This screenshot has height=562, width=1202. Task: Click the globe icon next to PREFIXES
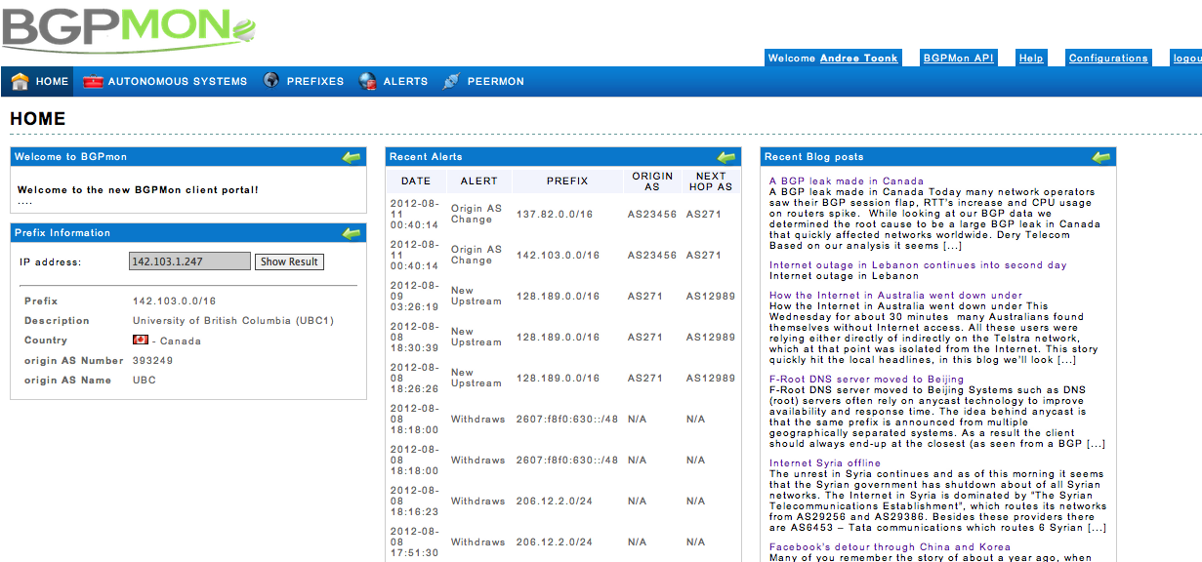pyautogui.click(x=269, y=81)
